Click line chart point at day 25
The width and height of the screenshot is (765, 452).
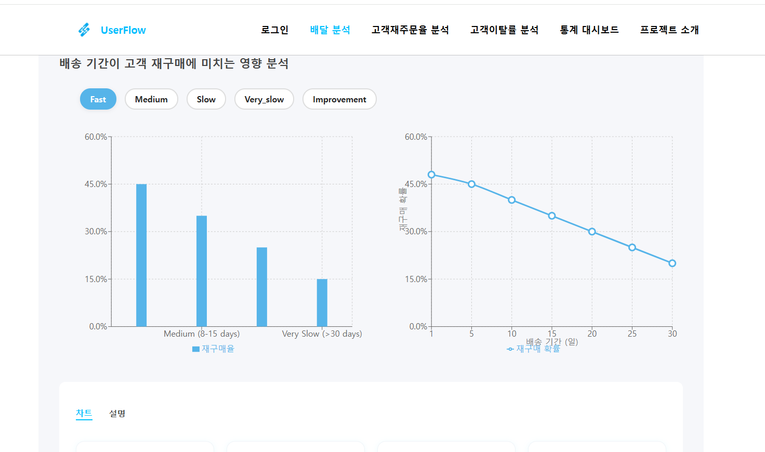(x=632, y=247)
